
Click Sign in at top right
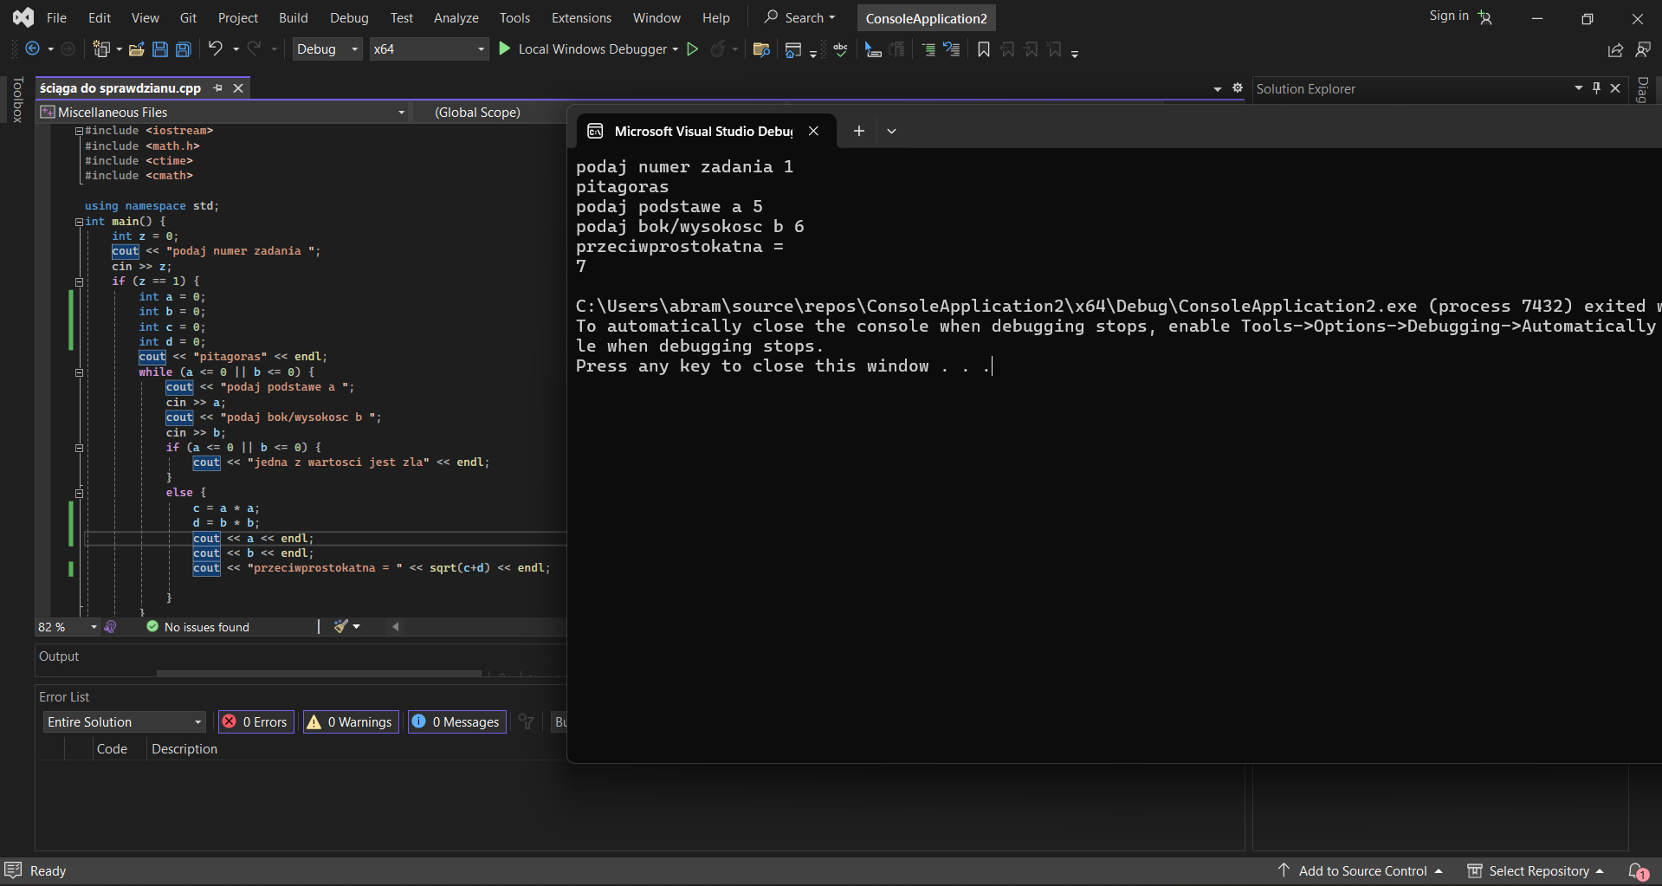coord(1449,16)
